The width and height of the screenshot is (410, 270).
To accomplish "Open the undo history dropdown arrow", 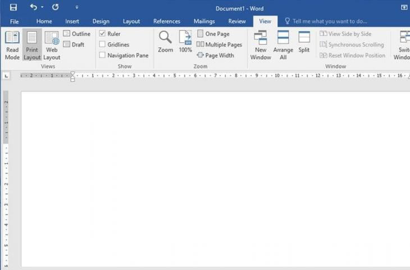I will (x=42, y=7).
